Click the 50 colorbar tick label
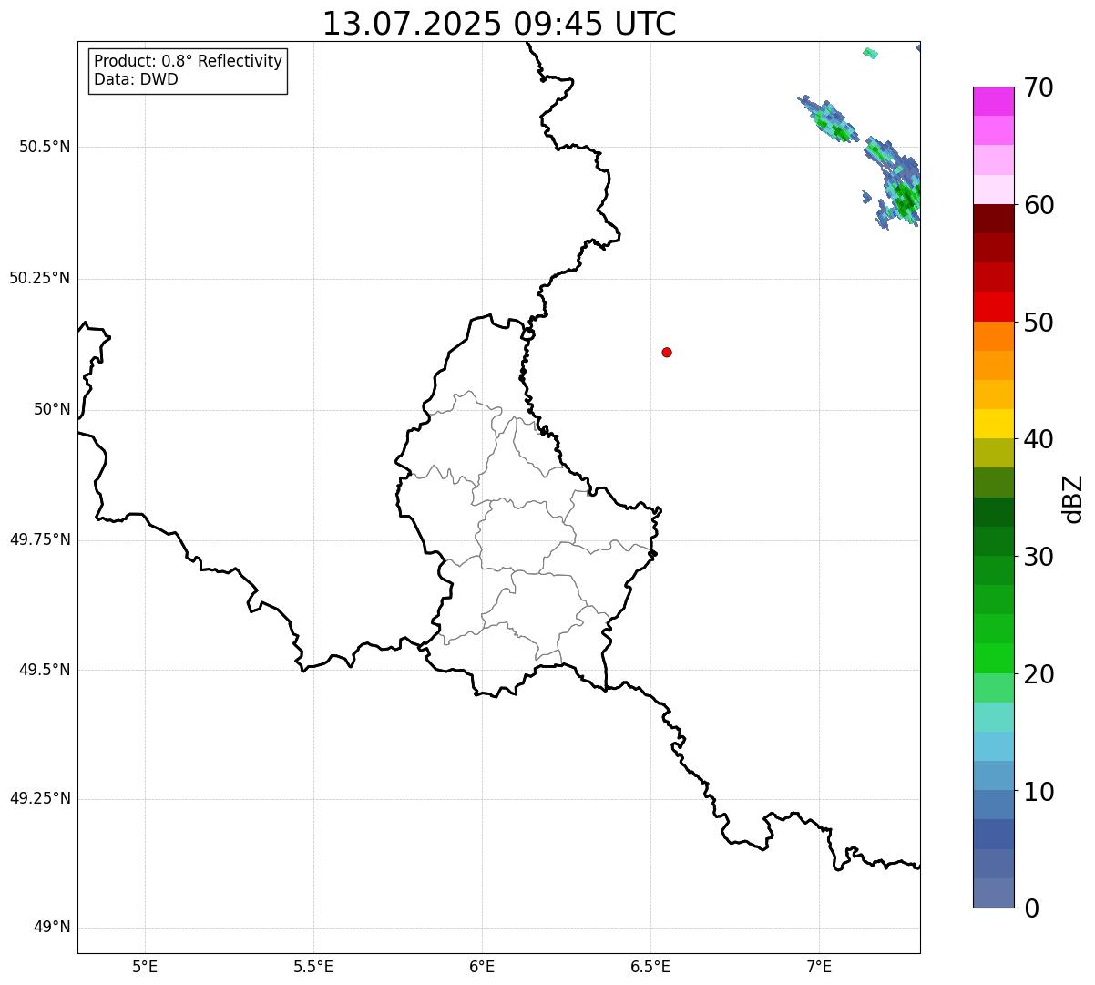This screenshot has height=985, width=1095. click(x=1038, y=323)
